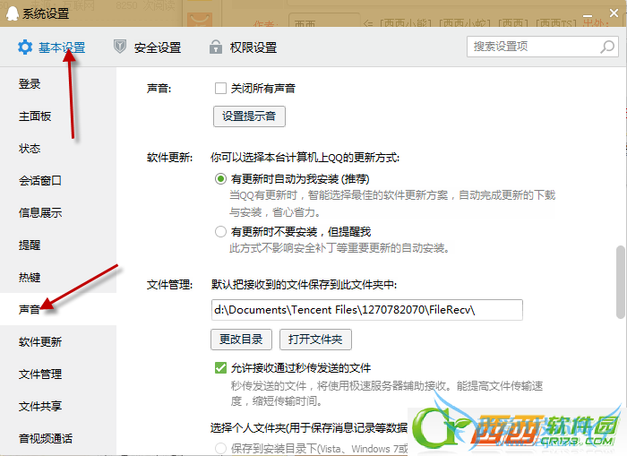The image size is (627, 456).
Task: Select 有更新时不要安装，但提醒我 radio option
Action: 220,232
